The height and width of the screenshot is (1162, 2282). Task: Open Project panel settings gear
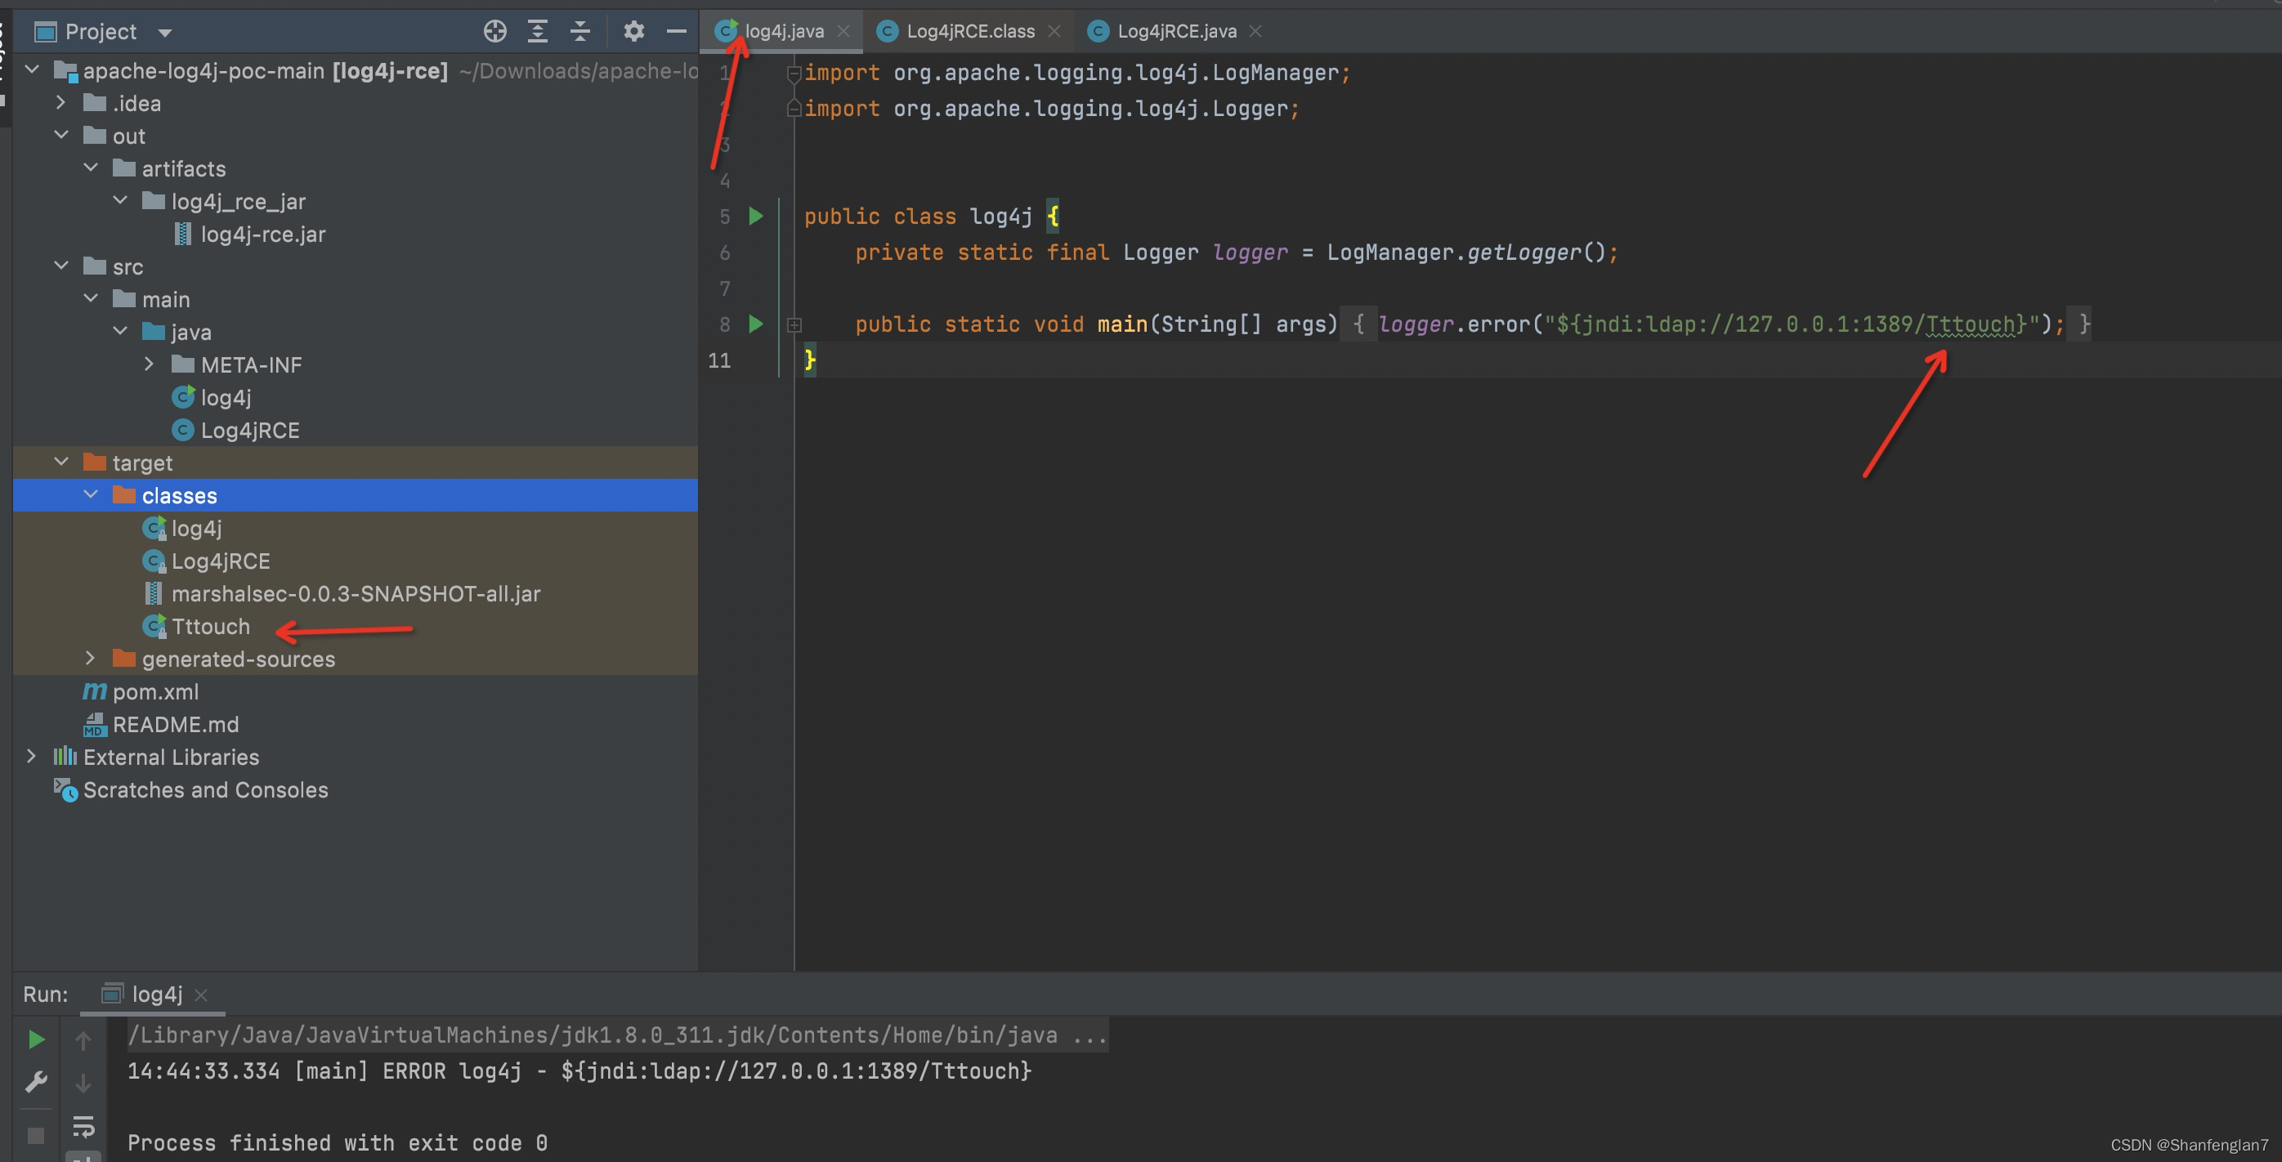coord(633,31)
